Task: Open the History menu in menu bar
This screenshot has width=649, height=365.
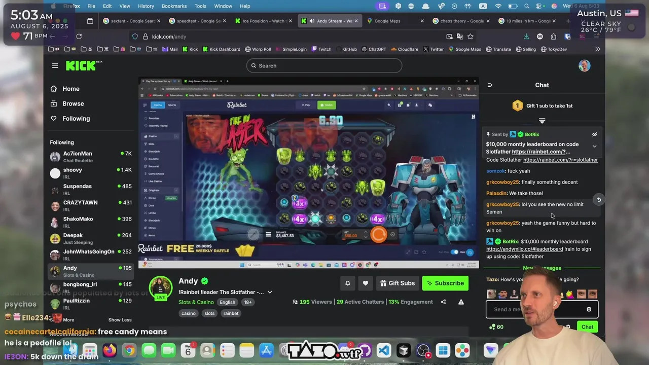Action: tap(146, 6)
